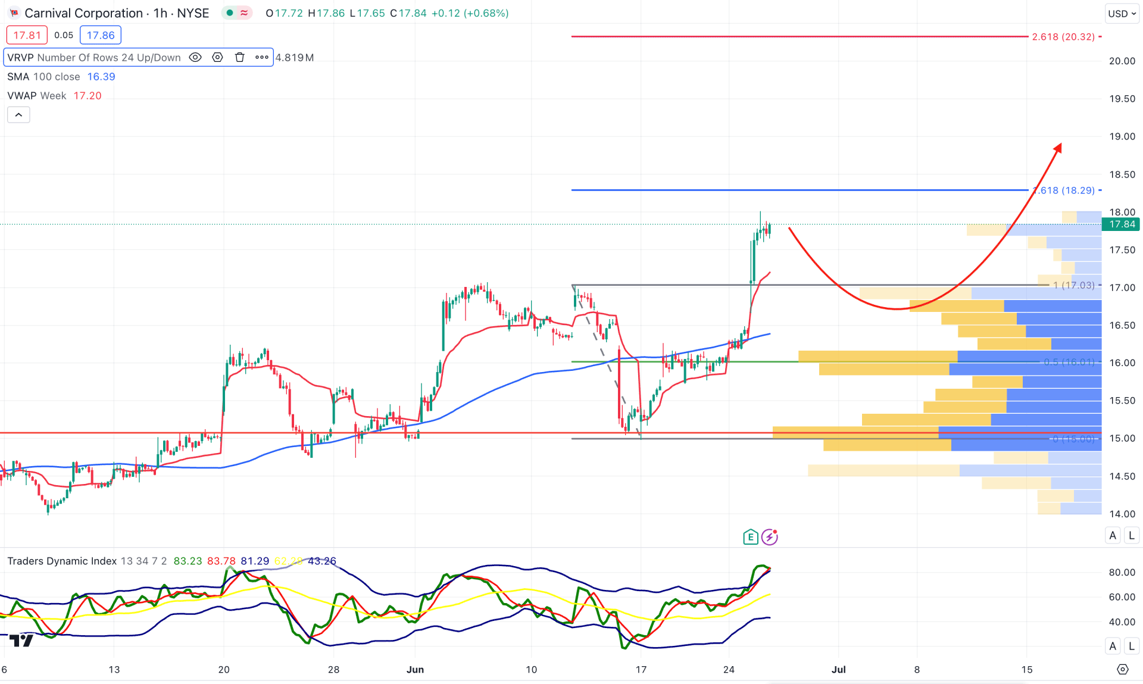Click the TDI value 81.29 in blue
Image resolution: width=1143 pixels, height=684 pixels.
(x=255, y=561)
